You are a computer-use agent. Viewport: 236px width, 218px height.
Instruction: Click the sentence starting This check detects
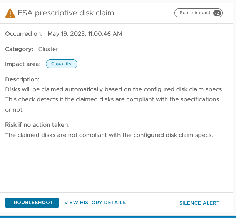coord(112,99)
